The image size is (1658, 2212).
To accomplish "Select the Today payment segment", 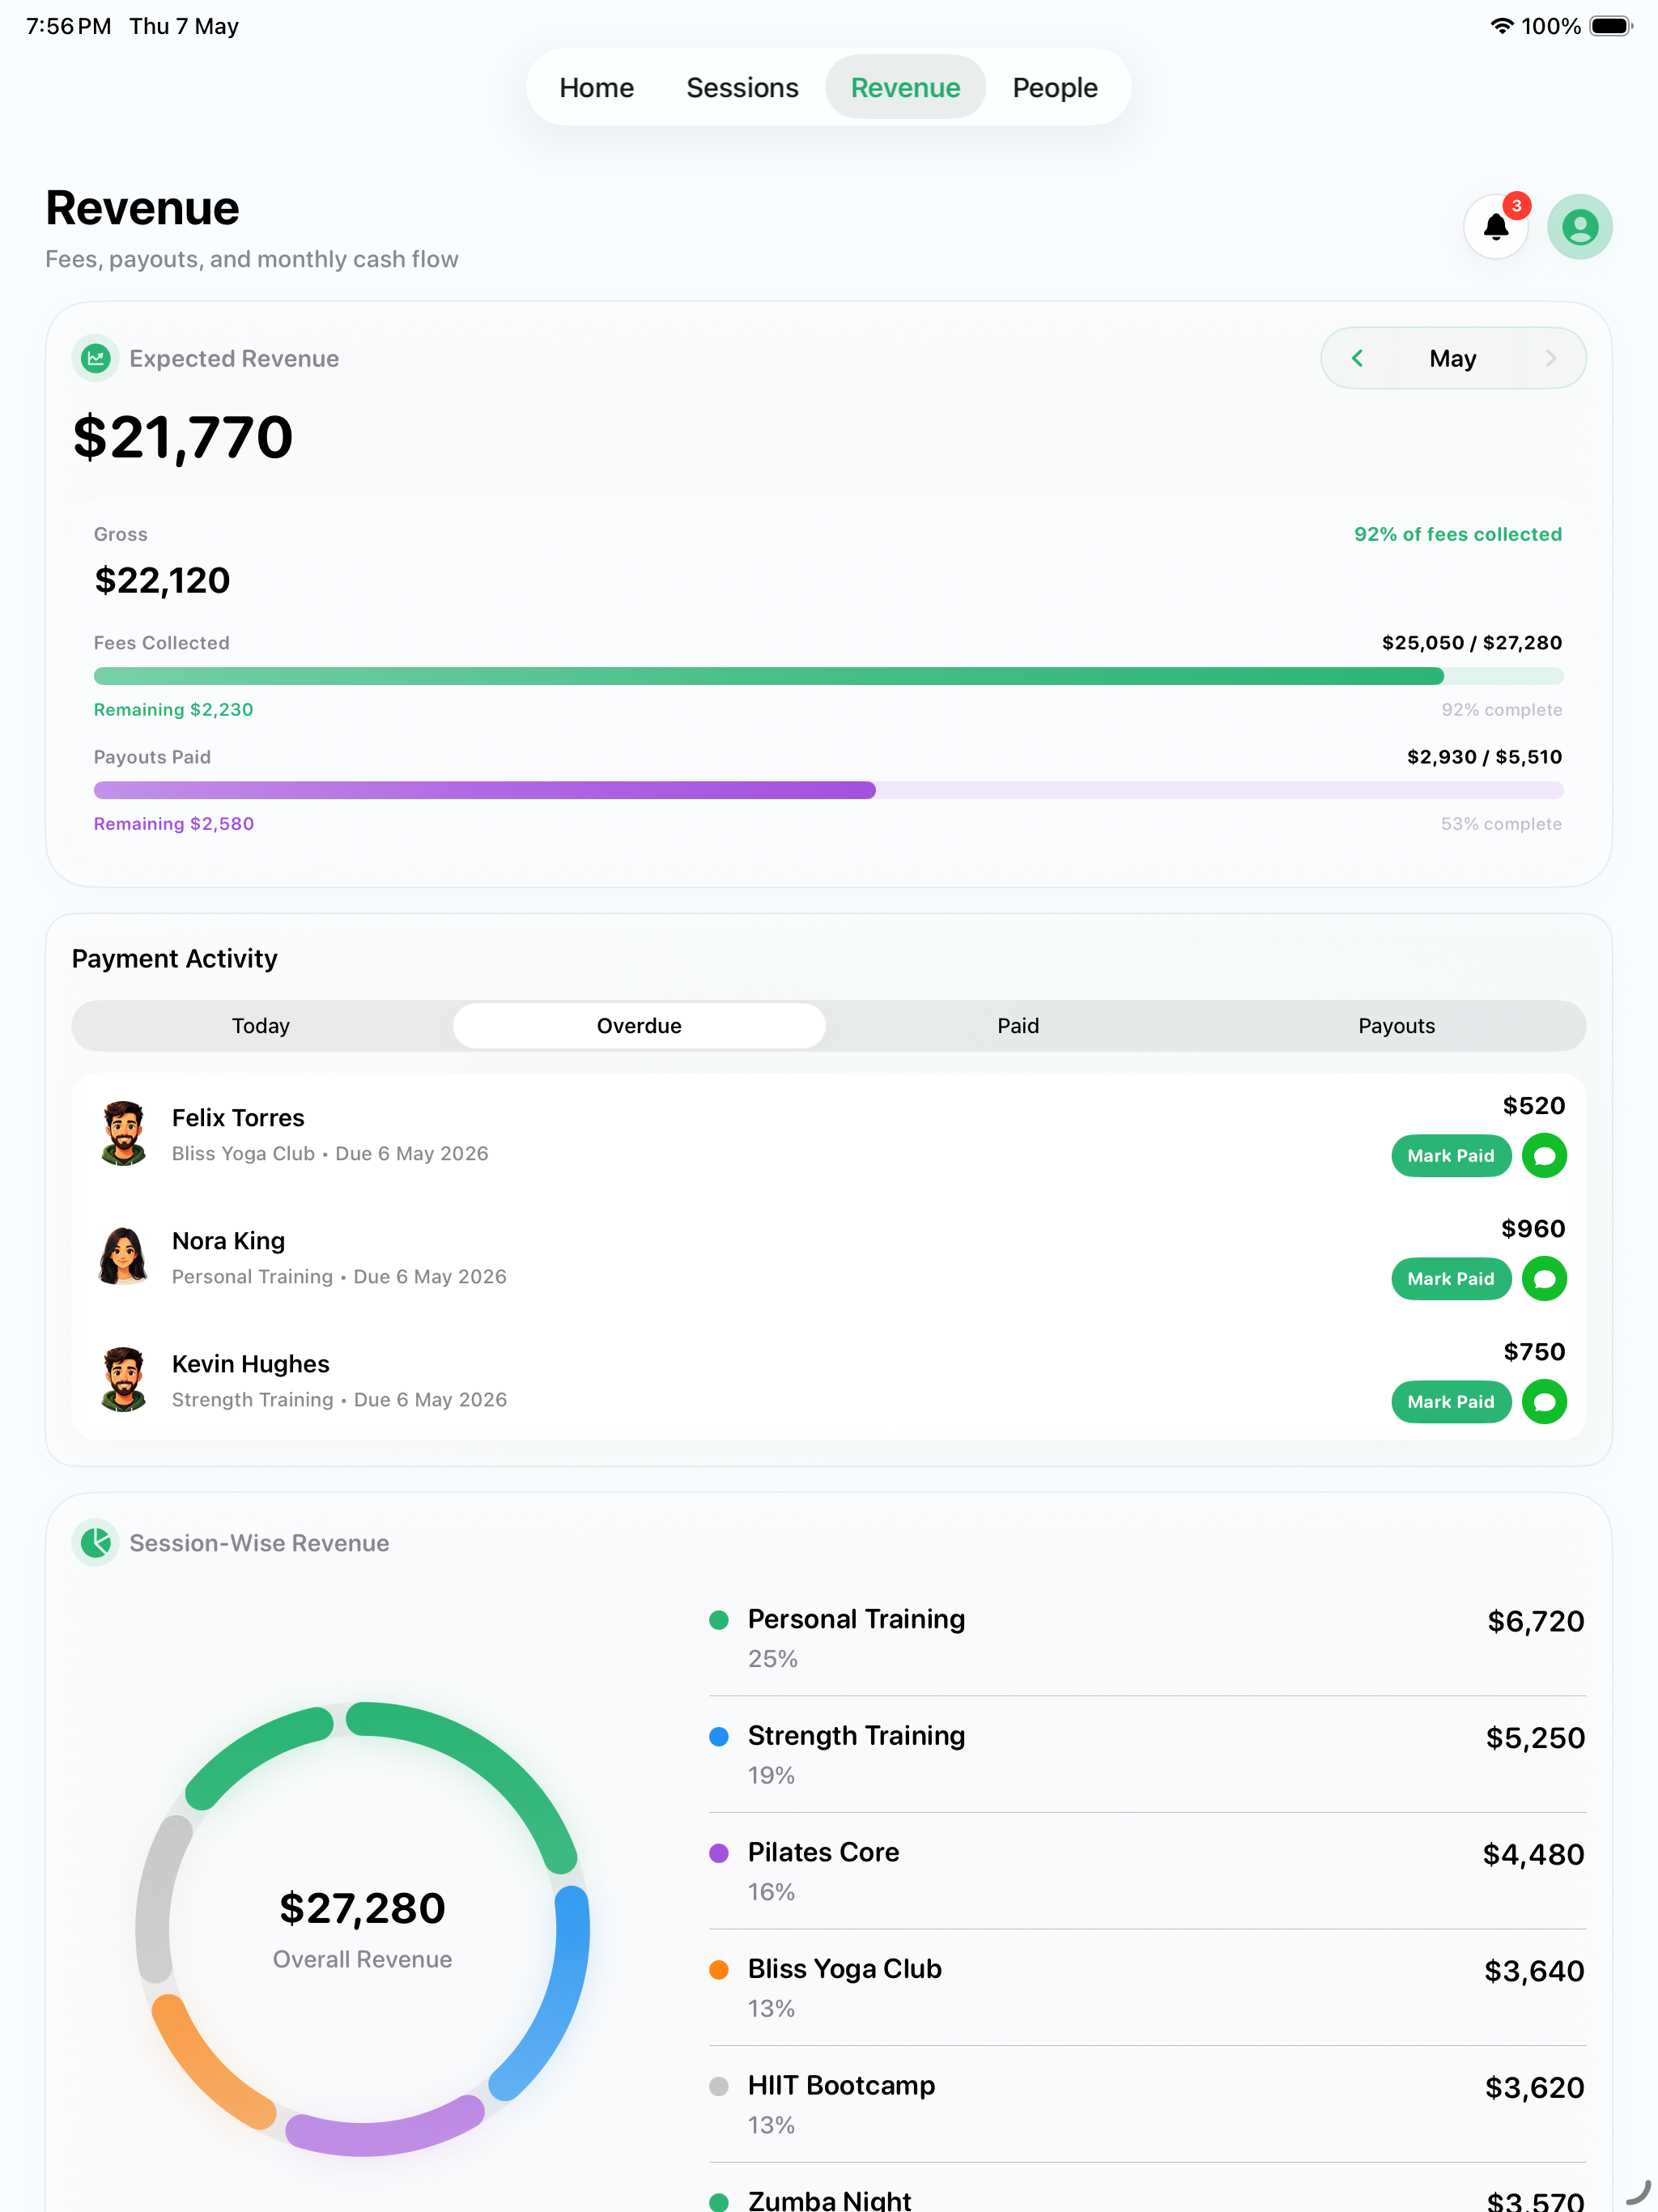I will (261, 1025).
